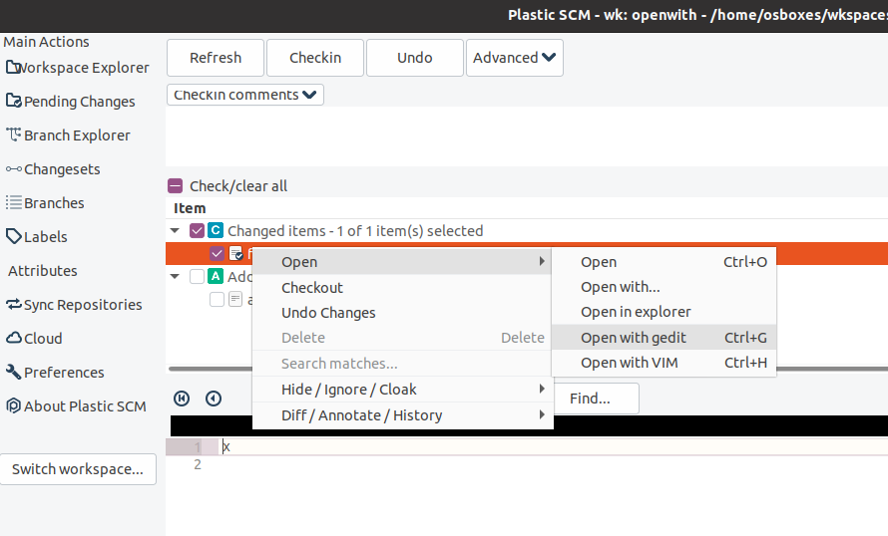Choose Undo Changes from context menu
This screenshot has width=888, height=536.
(403, 313)
